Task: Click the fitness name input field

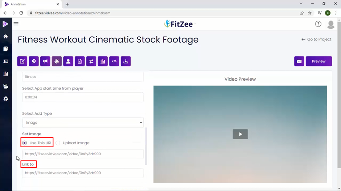Action: [83, 77]
